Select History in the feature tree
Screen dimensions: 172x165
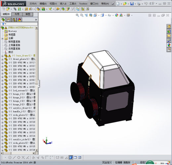point(13,31)
